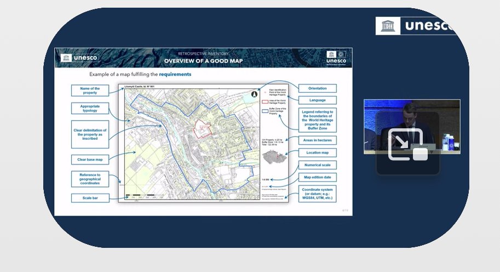This screenshot has height=272, width=500.
Task: Click the 'Name of the property' label box
Action: tap(90, 90)
